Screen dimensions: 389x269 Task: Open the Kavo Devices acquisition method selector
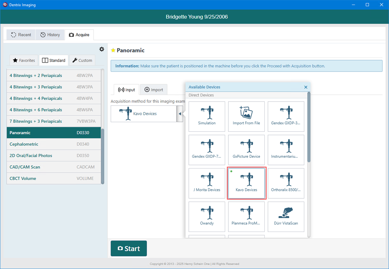click(x=143, y=114)
